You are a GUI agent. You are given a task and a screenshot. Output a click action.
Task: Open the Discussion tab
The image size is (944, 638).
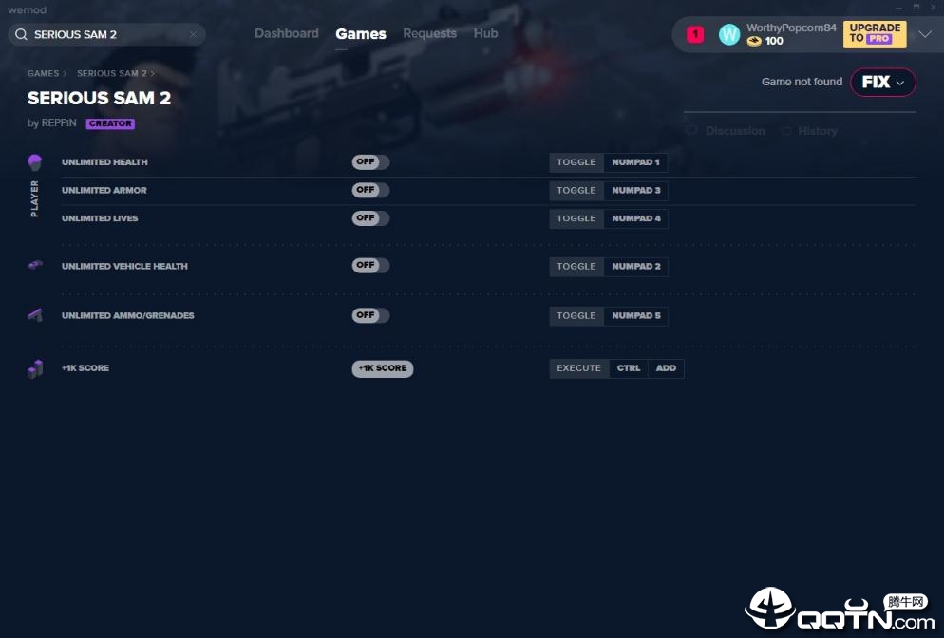coord(727,131)
